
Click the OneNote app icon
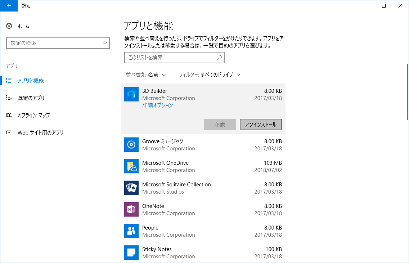click(131, 209)
